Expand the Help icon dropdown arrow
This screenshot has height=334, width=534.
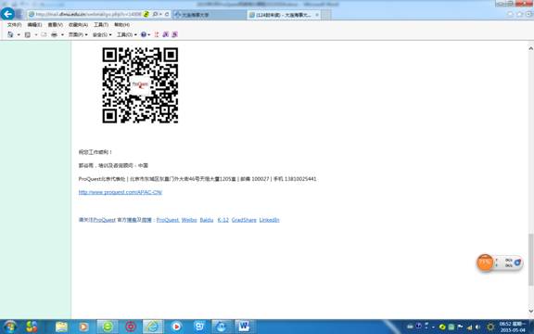[x=149, y=34]
